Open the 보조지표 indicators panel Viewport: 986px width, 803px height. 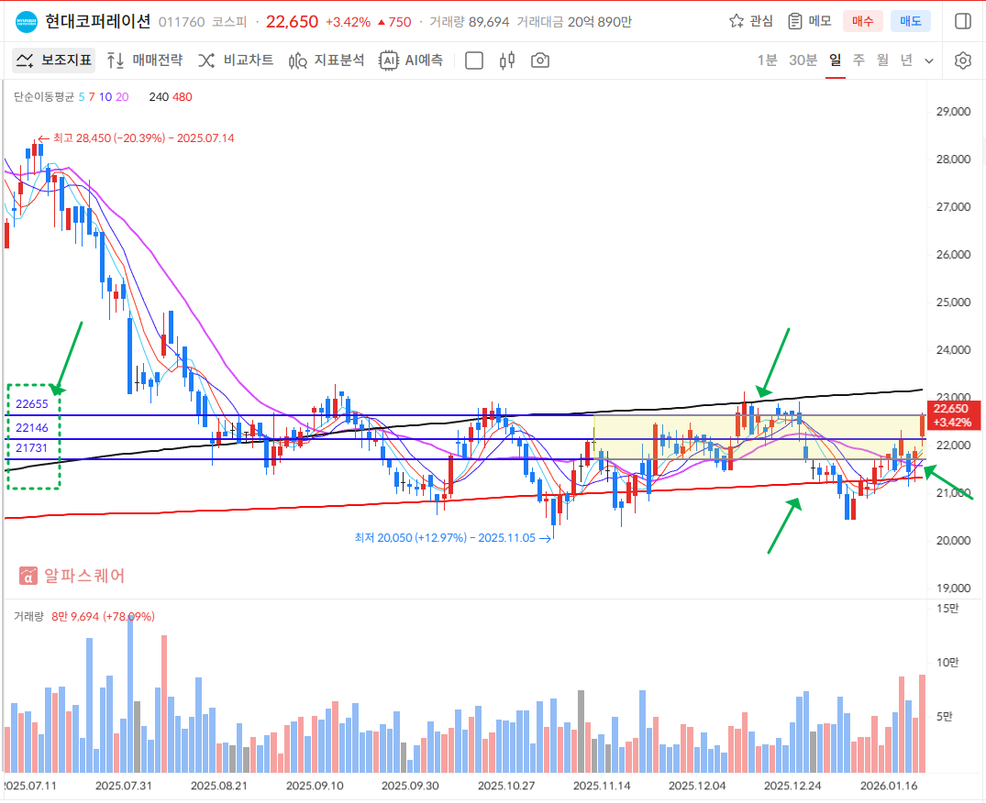(55, 60)
